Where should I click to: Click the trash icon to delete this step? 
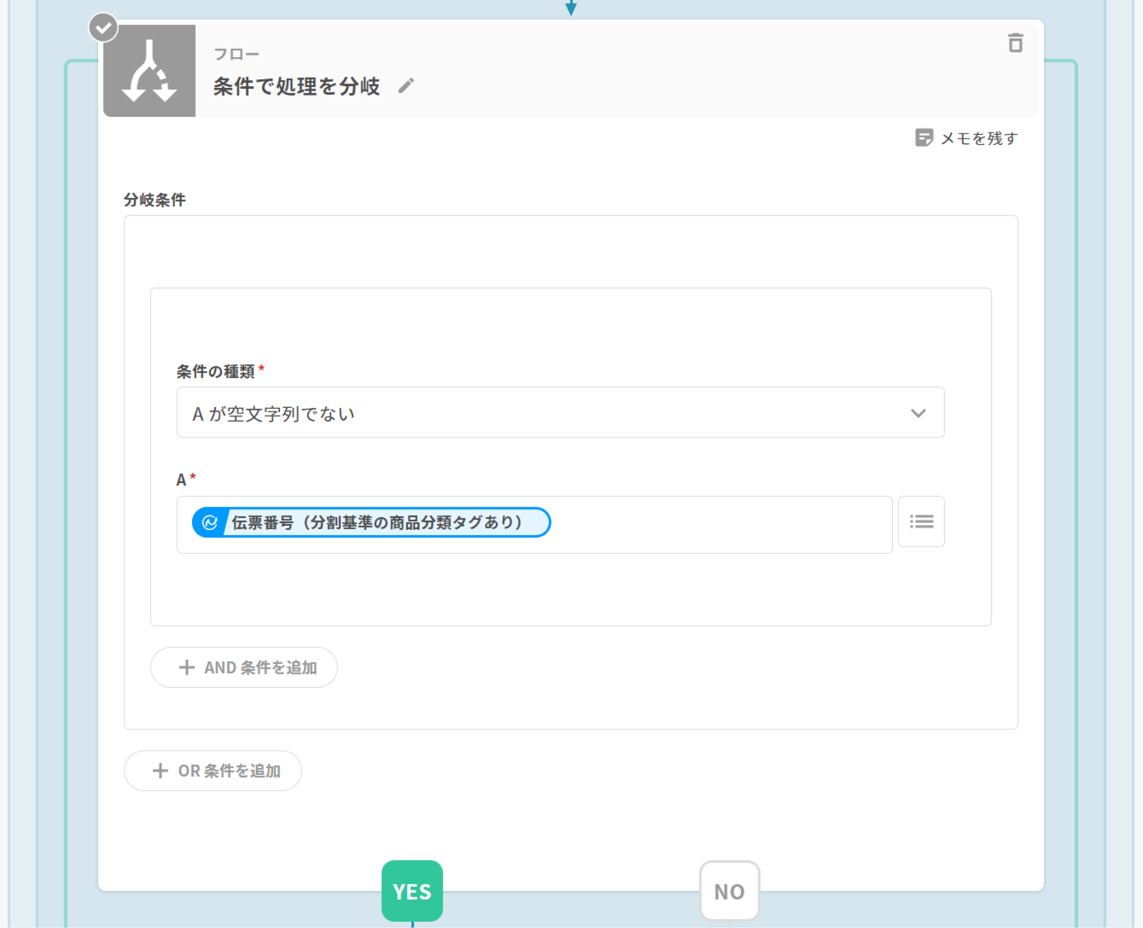[1015, 43]
